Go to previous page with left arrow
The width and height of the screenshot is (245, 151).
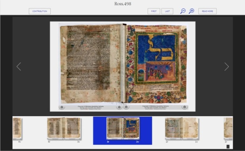tap(19, 67)
